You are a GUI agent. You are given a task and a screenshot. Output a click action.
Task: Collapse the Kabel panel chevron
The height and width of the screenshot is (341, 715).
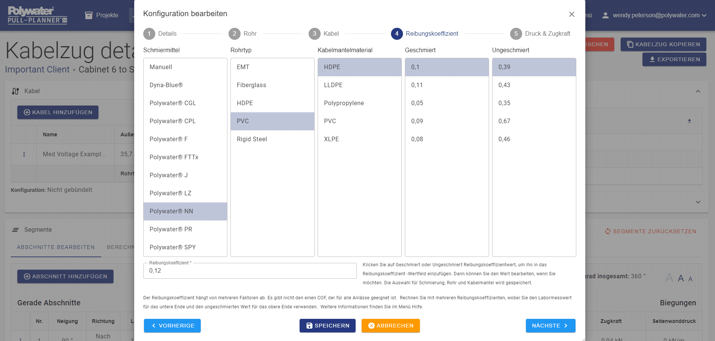tap(698, 91)
